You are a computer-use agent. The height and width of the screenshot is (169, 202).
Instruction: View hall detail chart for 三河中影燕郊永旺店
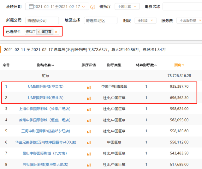click(89, 132)
